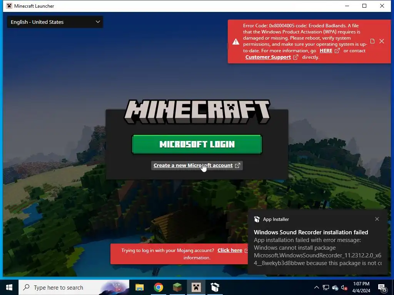Select the Minecraft Launcher creeper taskbar icon
The height and width of the screenshot is (295, 394).
tap(196, 287)
